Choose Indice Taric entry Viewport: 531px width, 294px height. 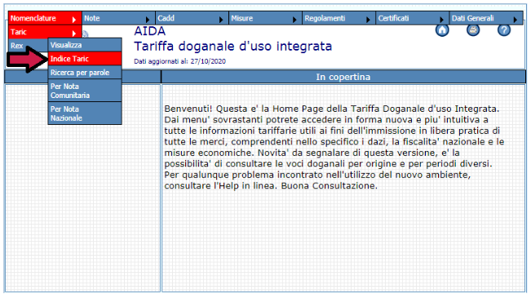pos(85,59)
